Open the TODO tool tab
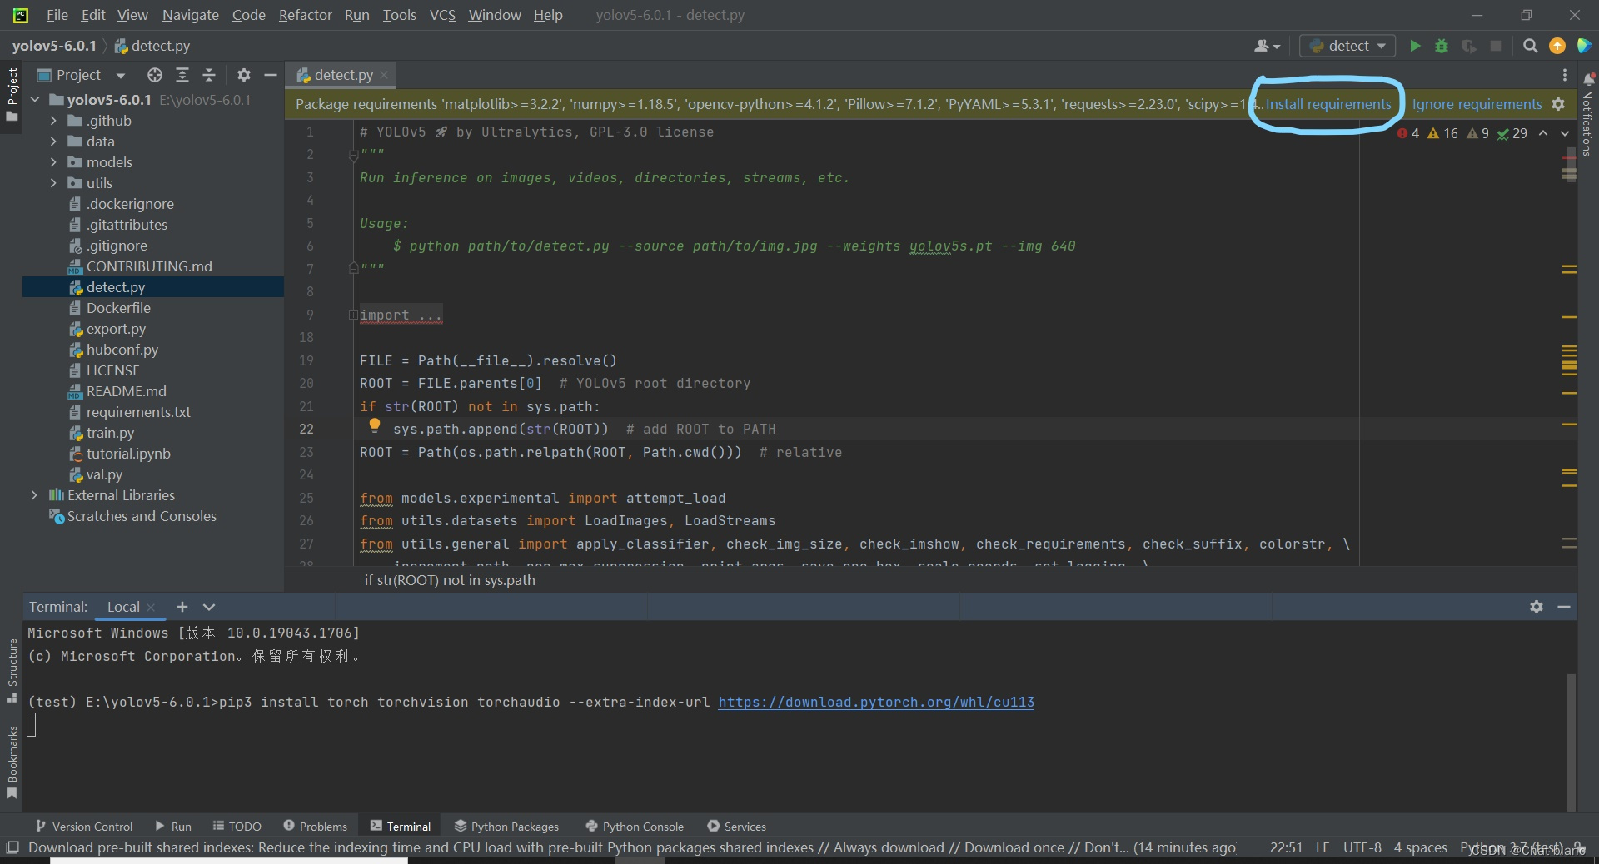The height and width of the screenshot is (864, 1599). tap(237, 826)
